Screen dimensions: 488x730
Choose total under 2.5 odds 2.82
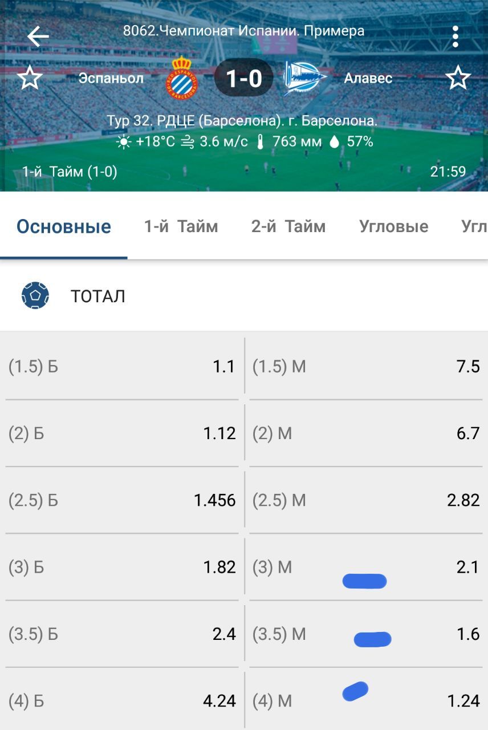(366, 500)
